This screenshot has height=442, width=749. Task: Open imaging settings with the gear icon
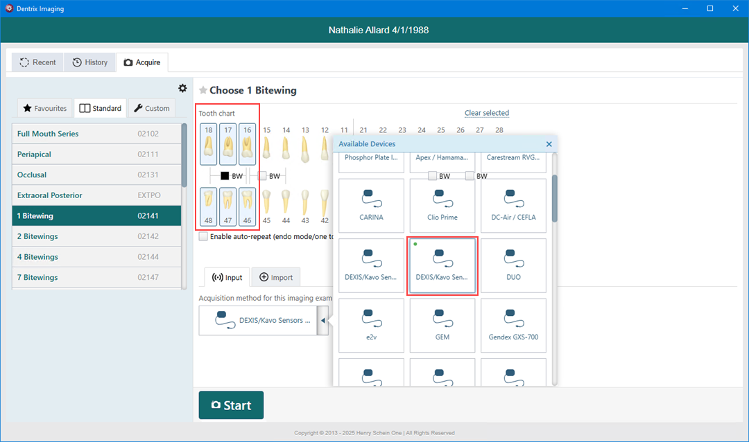pos(182,88)
